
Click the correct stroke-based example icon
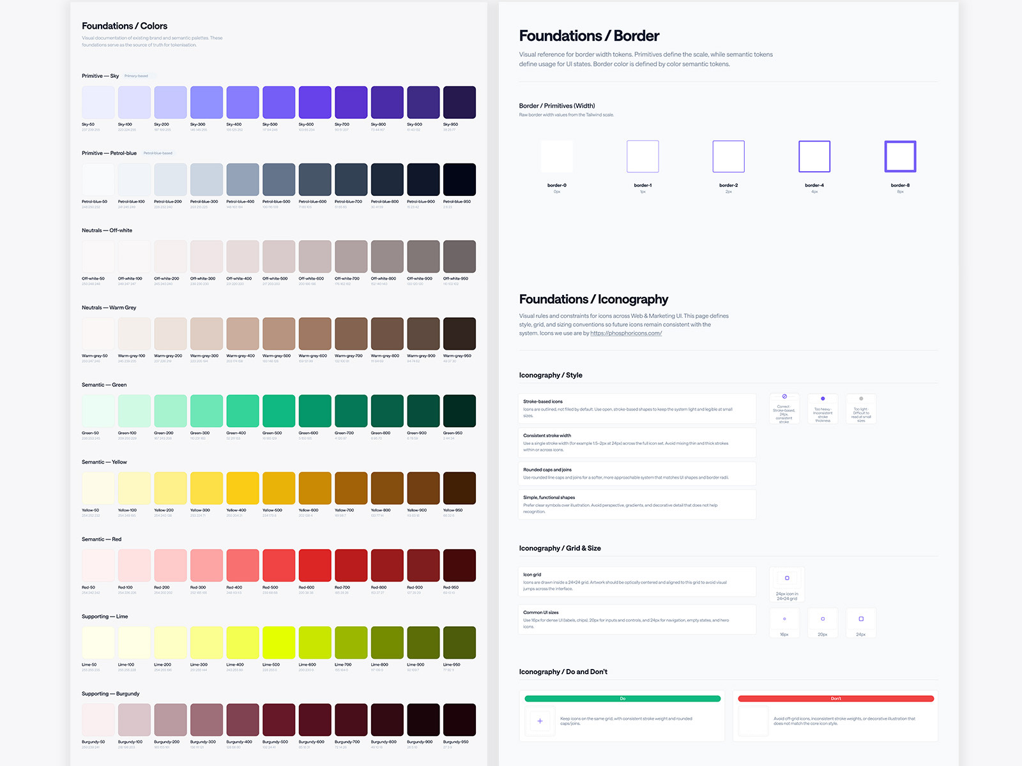click(784, 396)
